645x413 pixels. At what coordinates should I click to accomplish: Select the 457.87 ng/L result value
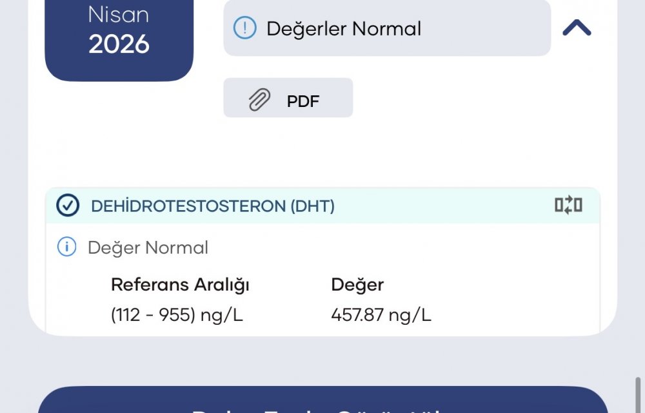[381, 315]
